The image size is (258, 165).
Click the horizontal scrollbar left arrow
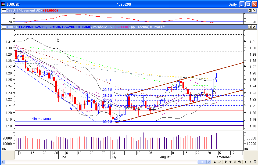(3, 162)
